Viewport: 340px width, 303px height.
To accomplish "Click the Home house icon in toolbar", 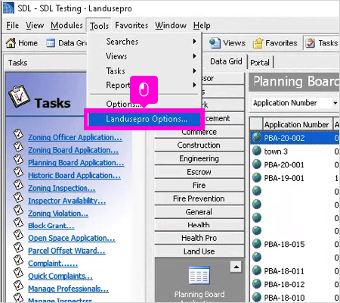I will pyautogui.click(x=11, y=43).
